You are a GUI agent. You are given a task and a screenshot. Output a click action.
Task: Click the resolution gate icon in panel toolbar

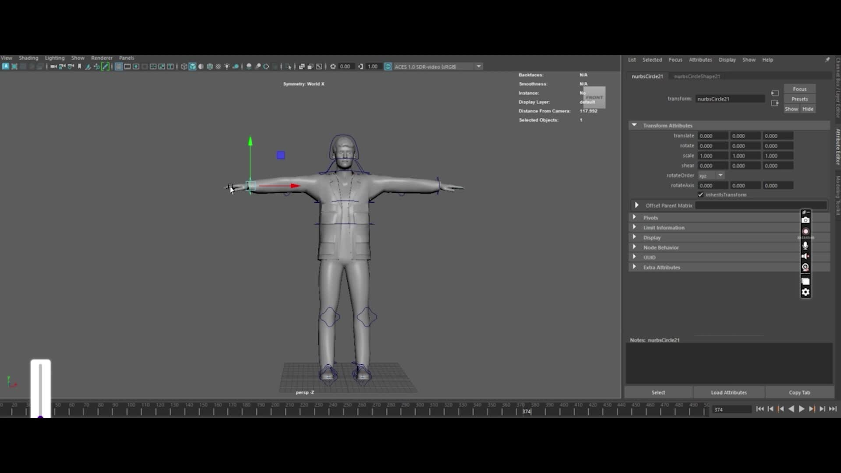(136, 67)
